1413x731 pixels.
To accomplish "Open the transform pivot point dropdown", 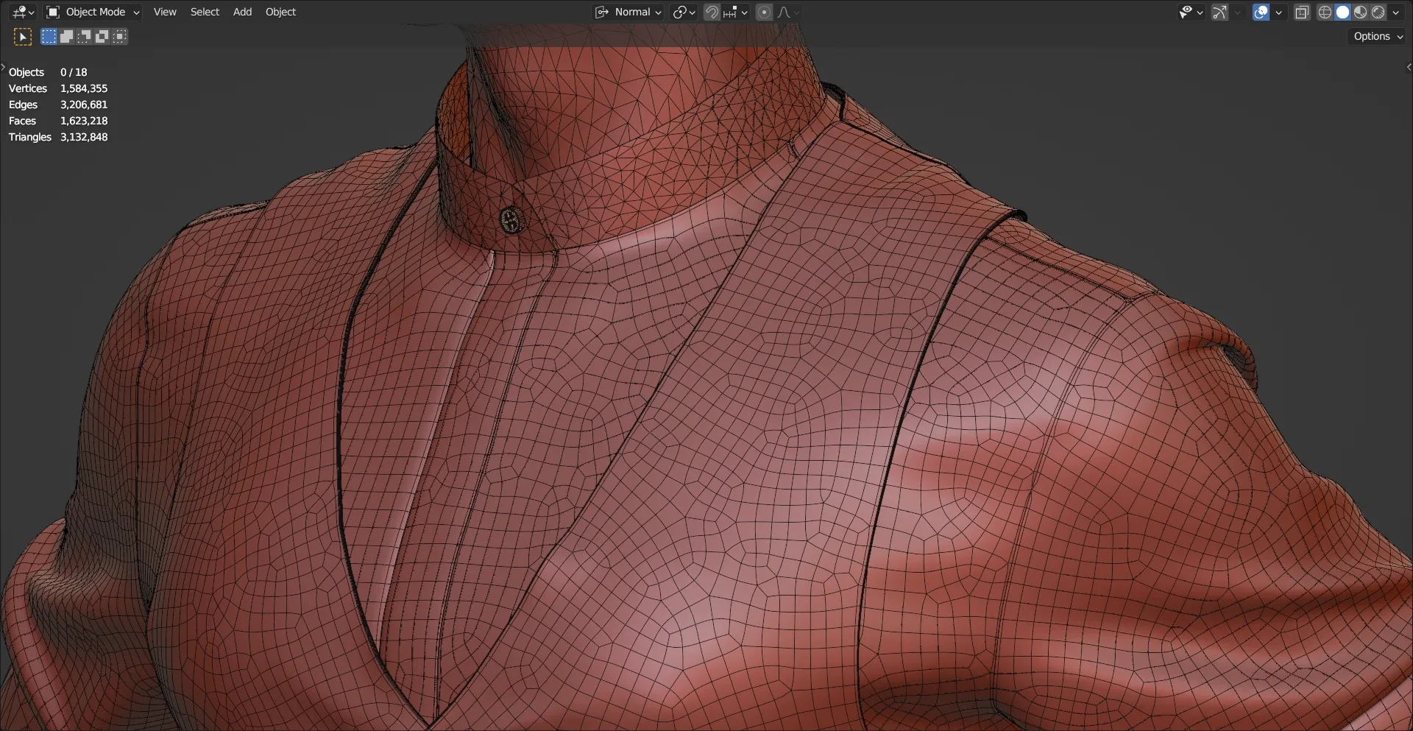I will tap(684, 12).
